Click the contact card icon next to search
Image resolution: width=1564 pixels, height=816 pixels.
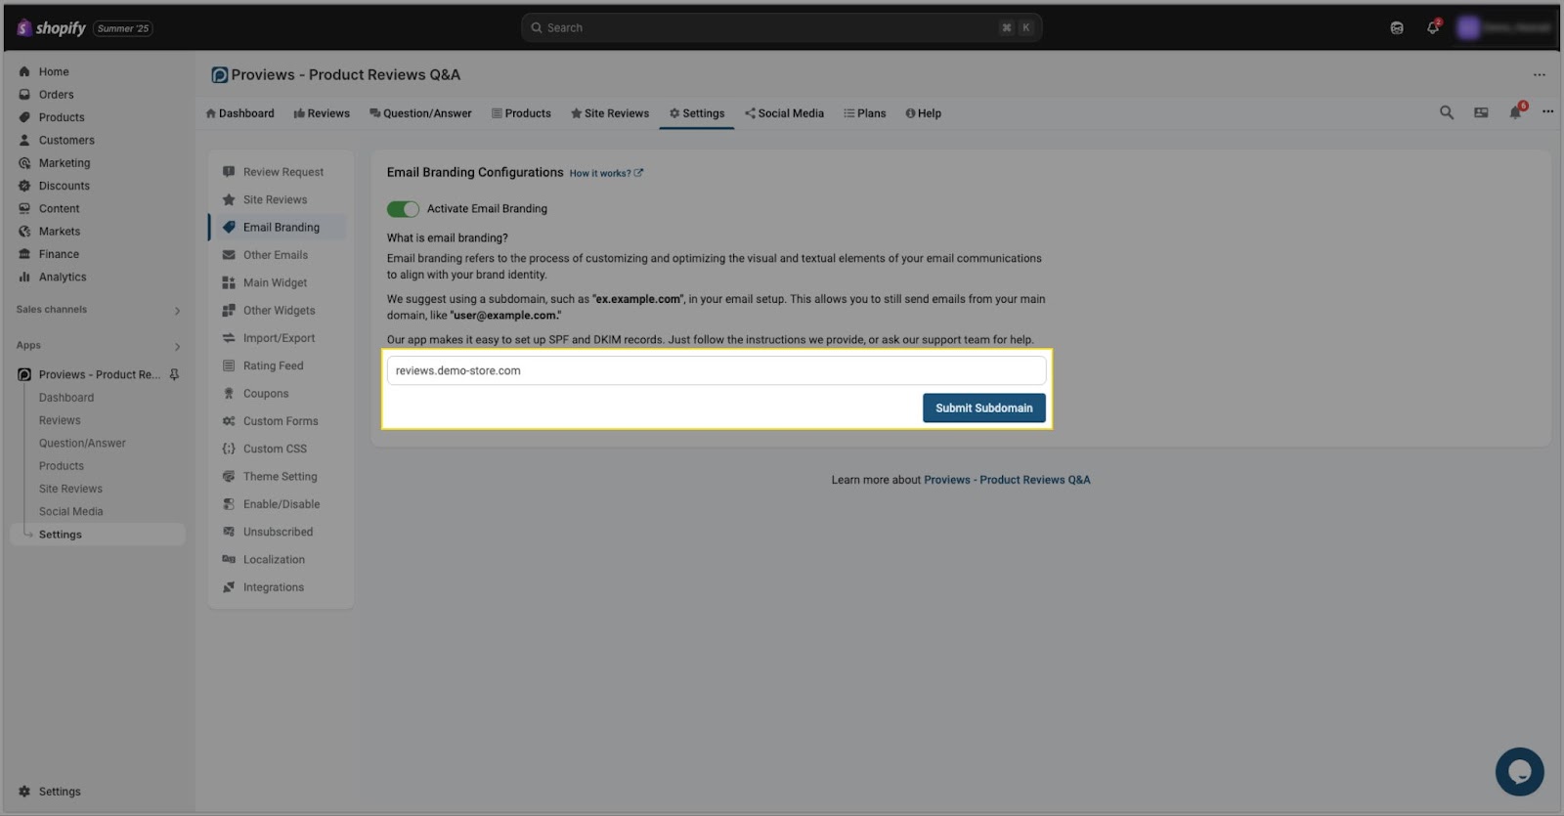(1481, 112)
